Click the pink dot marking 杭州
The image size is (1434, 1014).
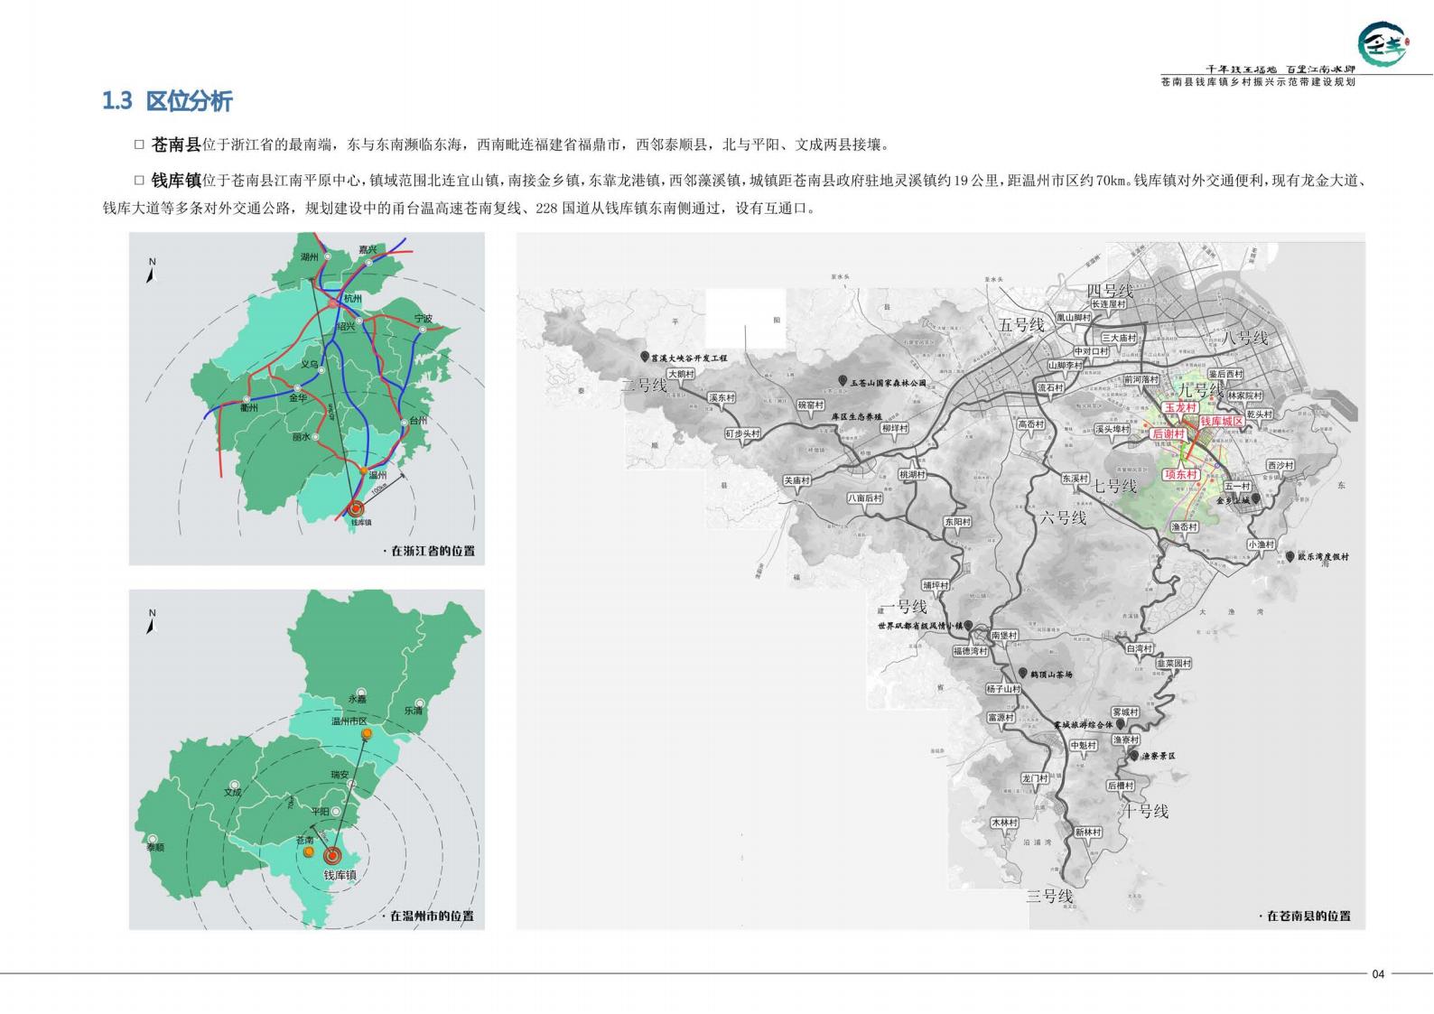(333, 303)
